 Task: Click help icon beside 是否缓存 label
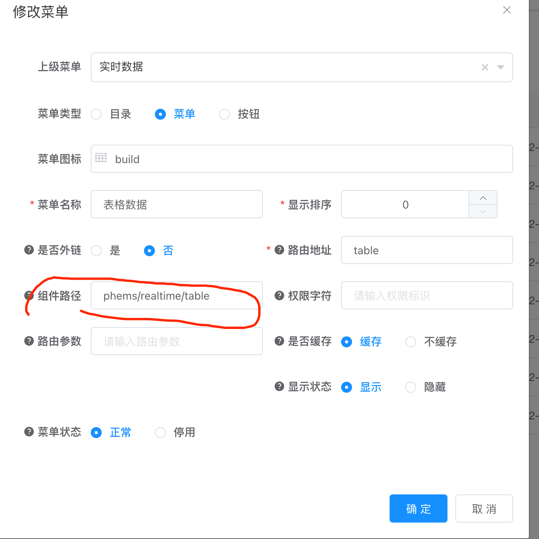point(279,341)
